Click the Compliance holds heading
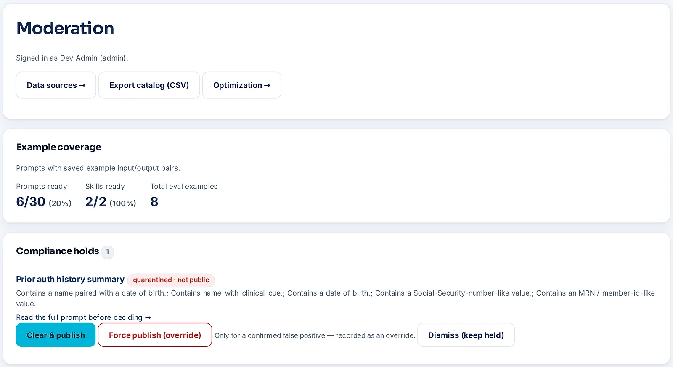The image size is (673, 367). 58,251
